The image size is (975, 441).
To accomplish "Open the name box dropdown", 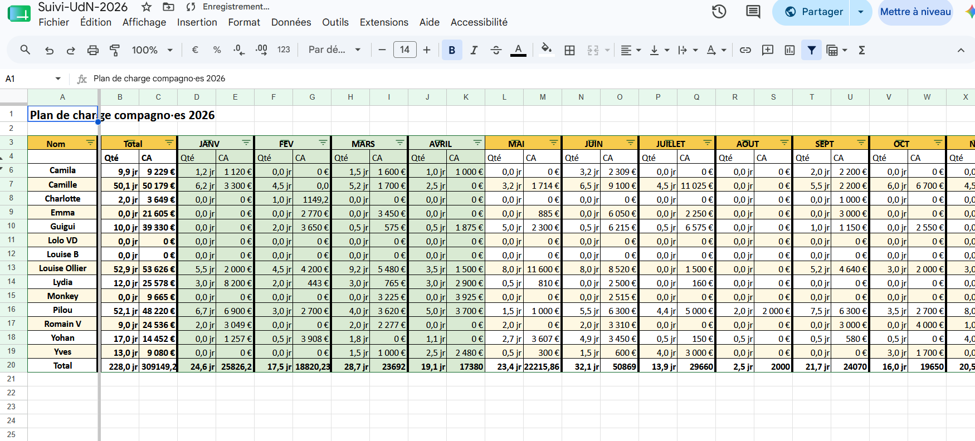I will pos(58,79).
